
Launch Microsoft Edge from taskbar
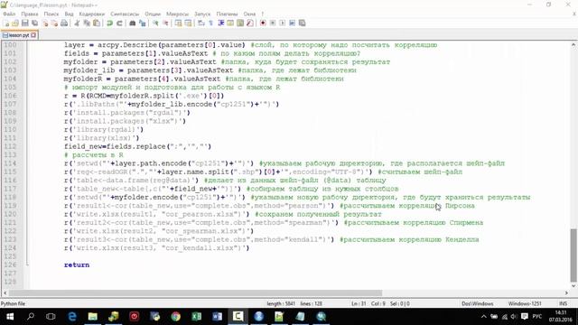coord(72,317)
